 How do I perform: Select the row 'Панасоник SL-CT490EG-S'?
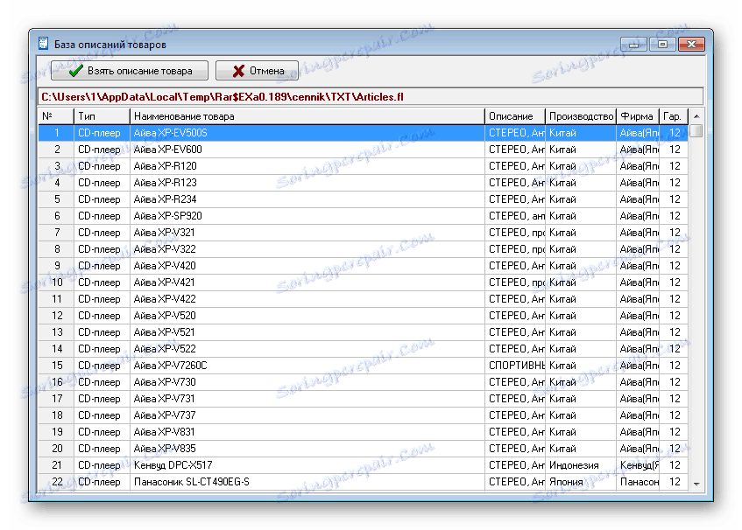point(363,482)
